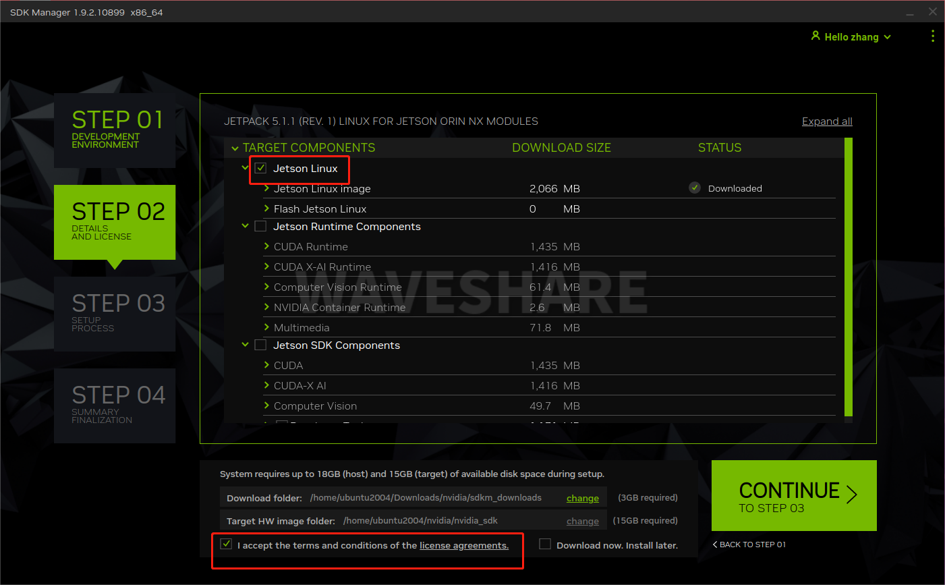Open the vertical three-dot options menu

(x=933, y=36)
